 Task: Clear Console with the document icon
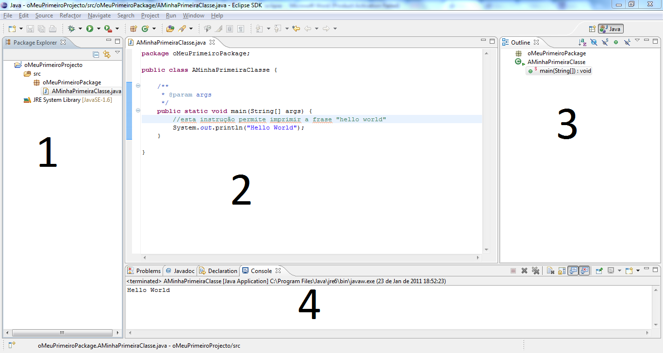coord(550,271)
